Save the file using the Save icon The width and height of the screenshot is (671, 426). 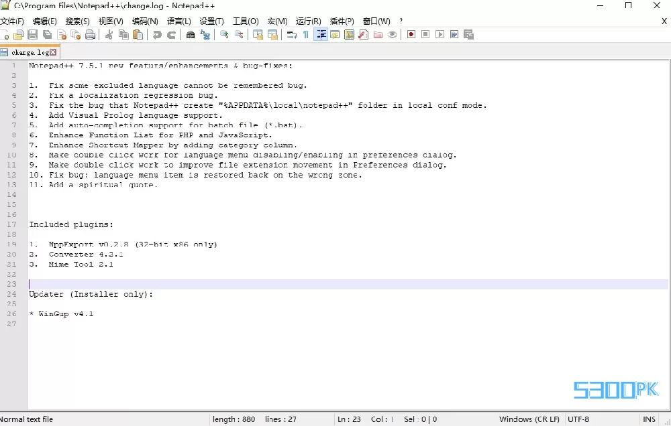point(32,35)
